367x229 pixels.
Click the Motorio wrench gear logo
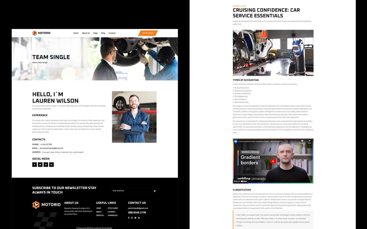(34, 33)
